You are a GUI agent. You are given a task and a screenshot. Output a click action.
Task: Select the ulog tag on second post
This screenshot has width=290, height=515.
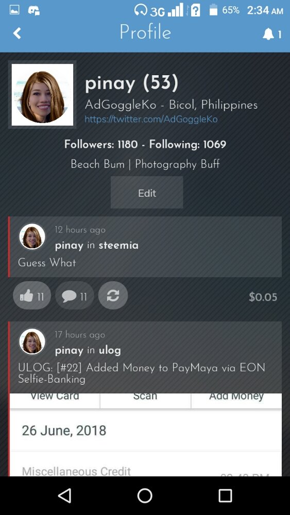pos(110,351)
